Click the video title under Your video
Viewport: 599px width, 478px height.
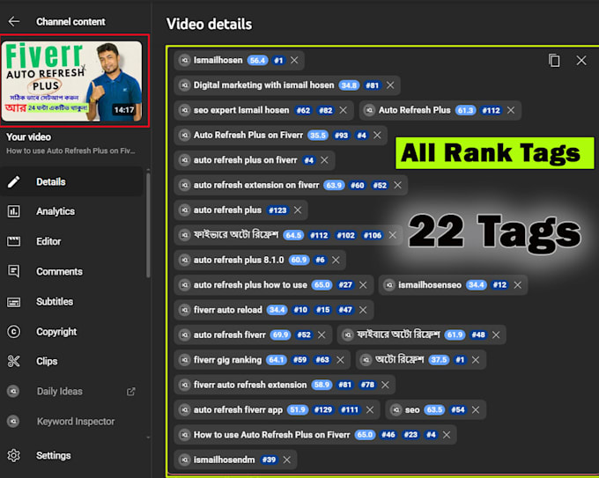70,151
